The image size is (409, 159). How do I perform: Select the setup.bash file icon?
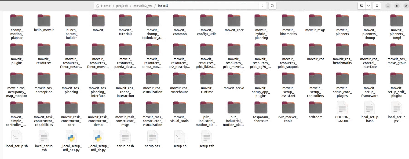[x=125, y=136]
